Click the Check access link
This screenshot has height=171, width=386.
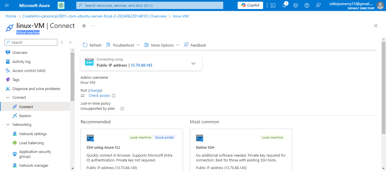tap(99, 96)
